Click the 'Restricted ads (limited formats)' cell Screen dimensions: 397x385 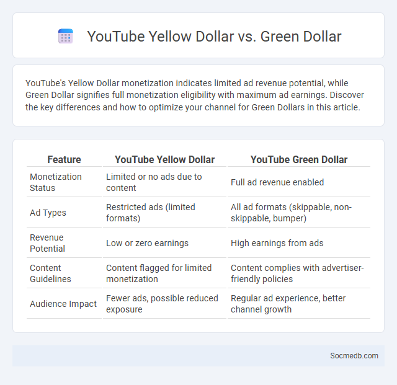pyautogui.click(x=164, y=213)
